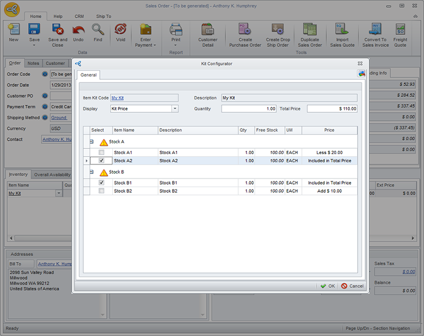Image resolution: width=424 pixels, height=336 pixels.
Task: Collapse the Stock A group
Action: click(91, 142)
